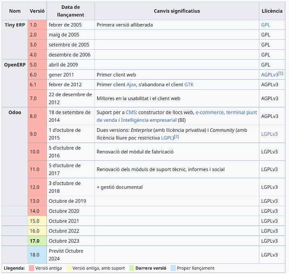
Task: Click version cell '14.0'
Action: [37, 211]
